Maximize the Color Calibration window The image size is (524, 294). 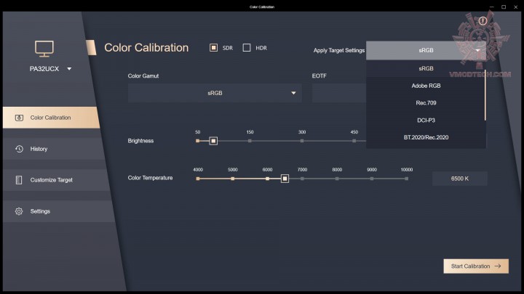coord(504,7)
